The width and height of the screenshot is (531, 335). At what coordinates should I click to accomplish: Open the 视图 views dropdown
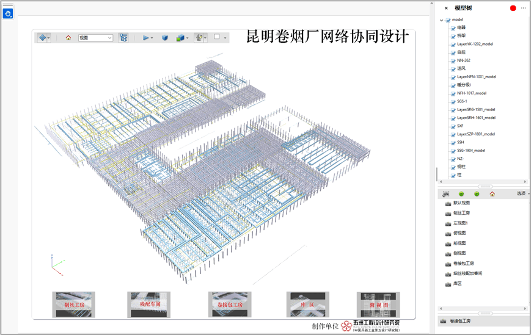[96, 38]
